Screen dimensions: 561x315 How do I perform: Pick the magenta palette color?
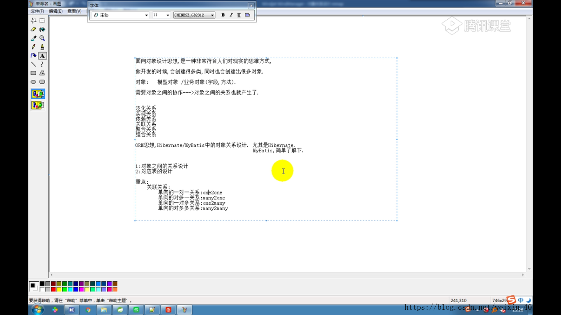click(x=81, y=290)
